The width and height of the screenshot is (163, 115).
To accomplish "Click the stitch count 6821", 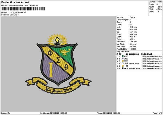I will point(126,69).
